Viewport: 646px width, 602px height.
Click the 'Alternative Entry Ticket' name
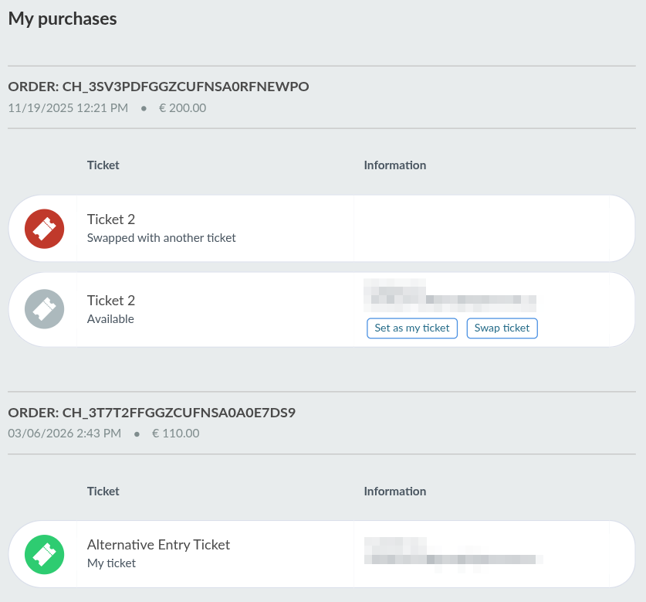click(x=158, y=544)
